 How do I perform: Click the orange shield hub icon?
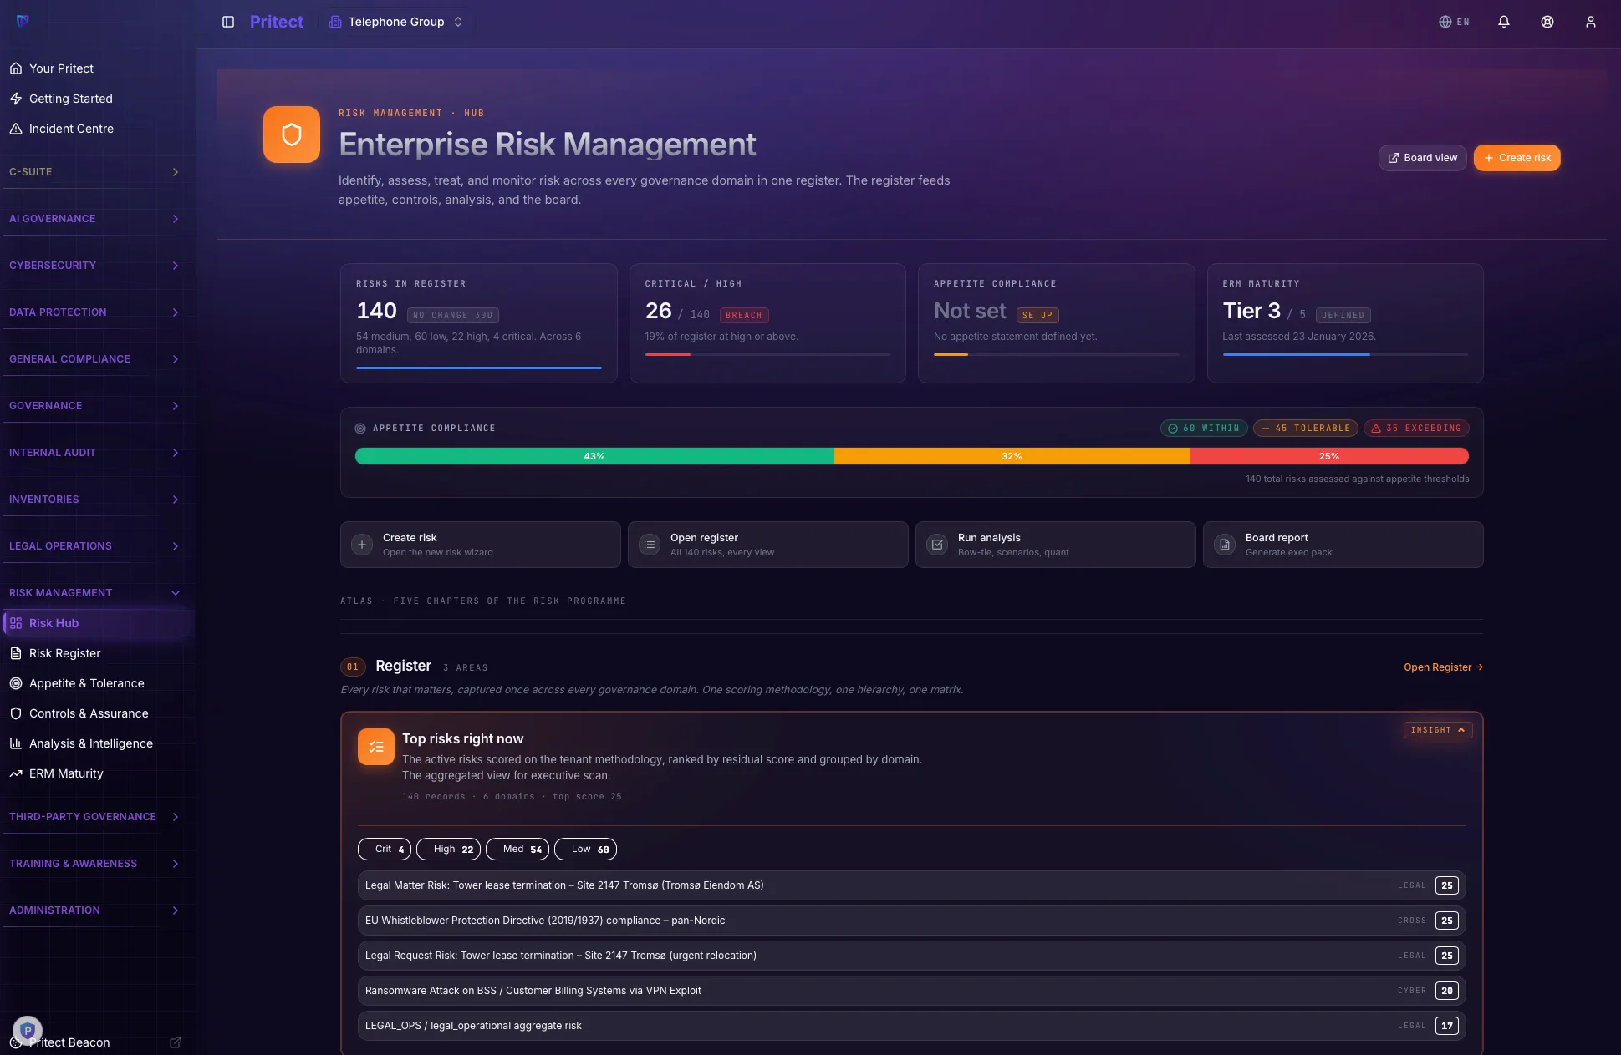[x=292, y=134]
